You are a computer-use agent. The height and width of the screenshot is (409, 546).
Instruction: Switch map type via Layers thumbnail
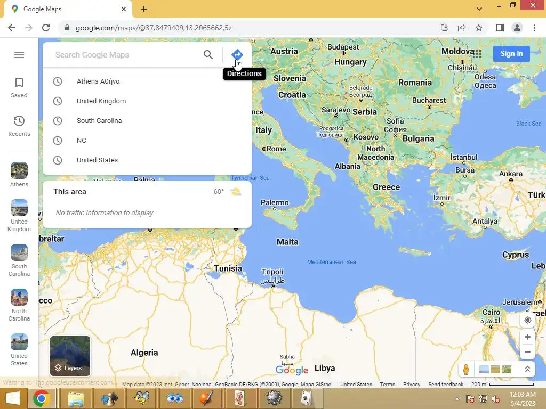pos(70,356)
